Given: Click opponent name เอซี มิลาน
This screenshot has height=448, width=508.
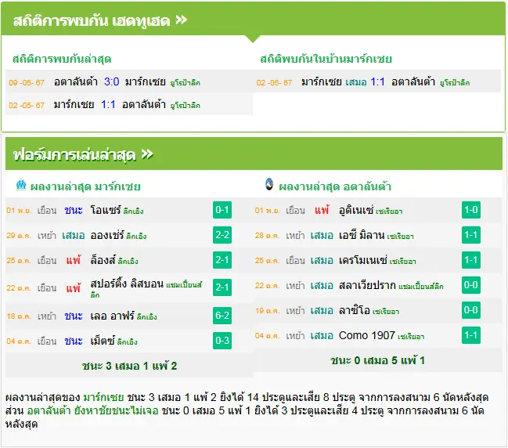Looking at the screenshot, I should 362,235.
